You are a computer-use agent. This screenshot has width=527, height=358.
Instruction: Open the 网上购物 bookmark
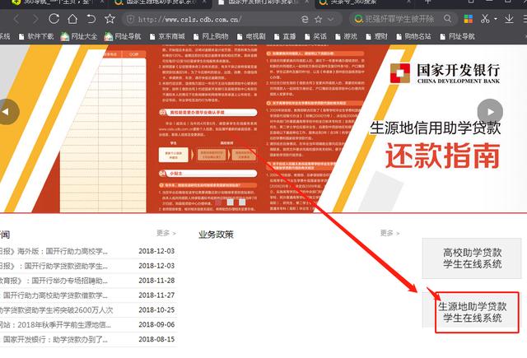pyautogui.click(x=211, y=36)
